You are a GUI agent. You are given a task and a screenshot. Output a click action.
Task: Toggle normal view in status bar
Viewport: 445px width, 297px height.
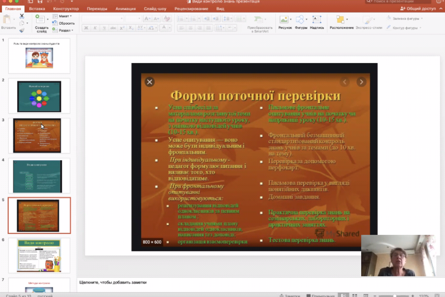343,296
